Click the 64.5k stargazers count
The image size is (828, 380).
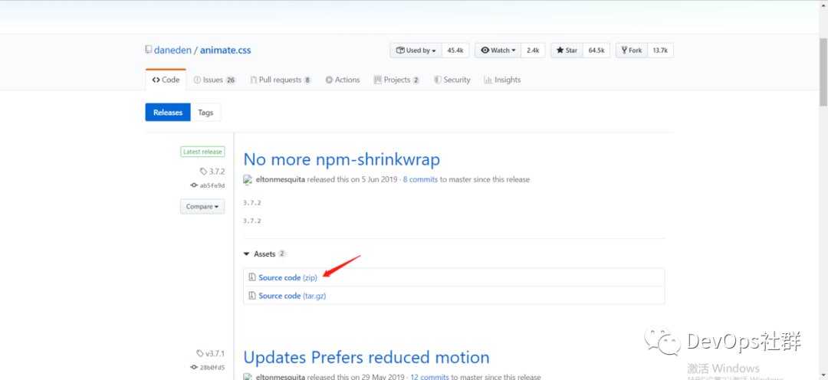pyautogui.click(x=596, y=51)
